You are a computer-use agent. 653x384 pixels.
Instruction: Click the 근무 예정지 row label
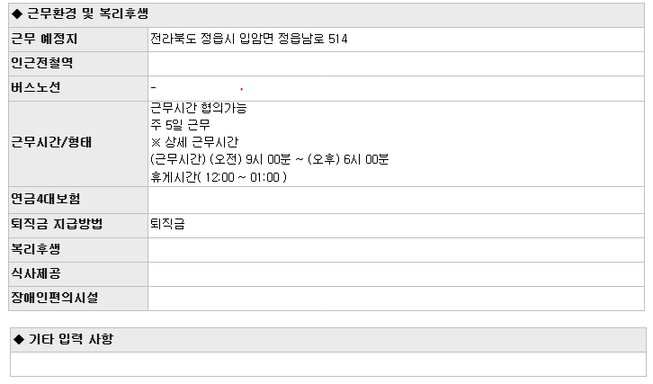click(44, 39)
